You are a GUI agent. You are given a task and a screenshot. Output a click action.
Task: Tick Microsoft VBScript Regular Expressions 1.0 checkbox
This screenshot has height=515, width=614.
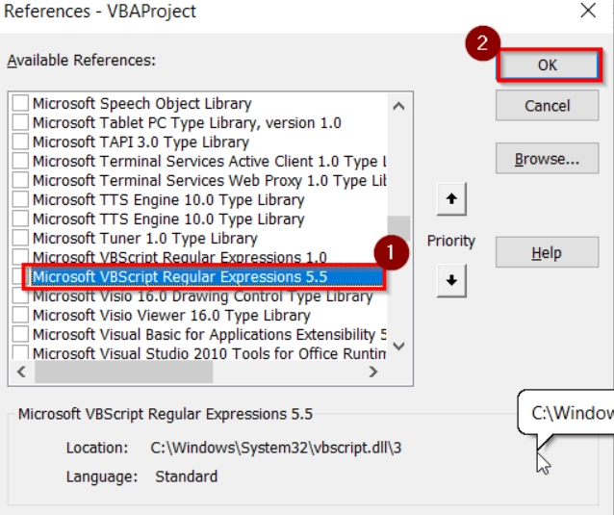coord(20,258)
